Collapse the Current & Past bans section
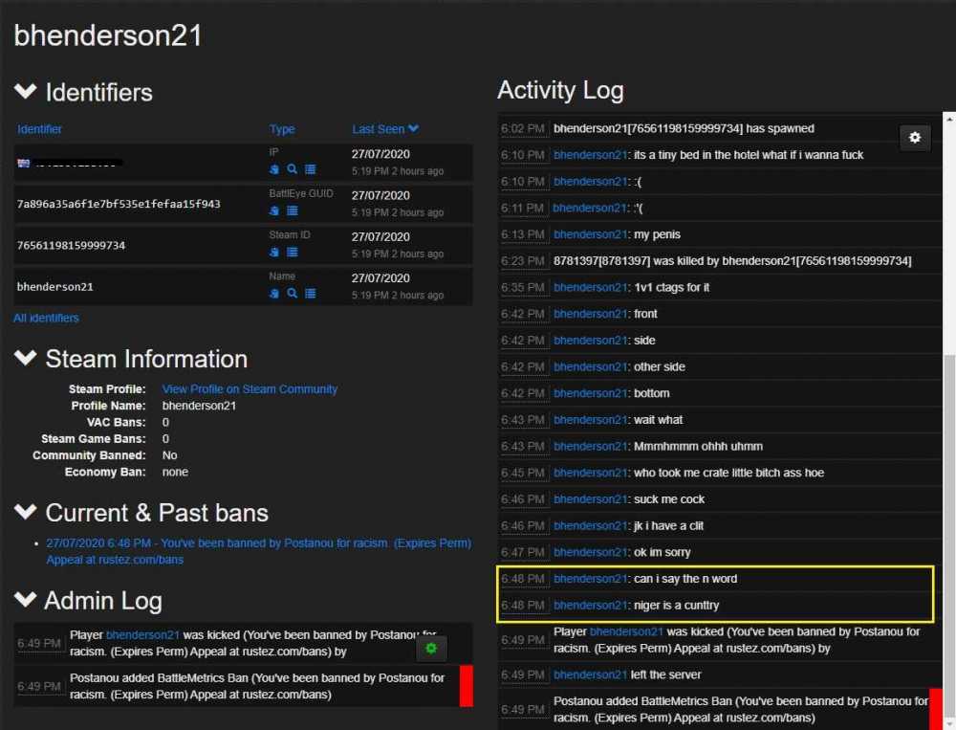Image resolution: width=956 pixels, height=730 pixels. point(26,513)
